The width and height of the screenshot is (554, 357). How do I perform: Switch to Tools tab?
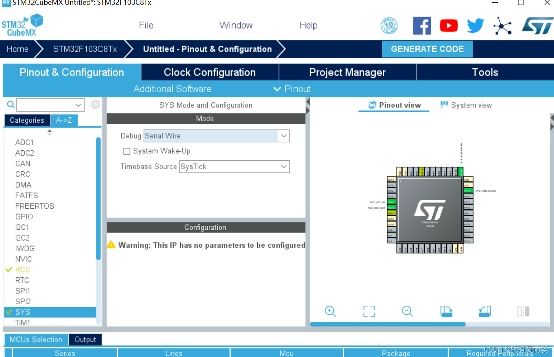[x=485, y=72]
